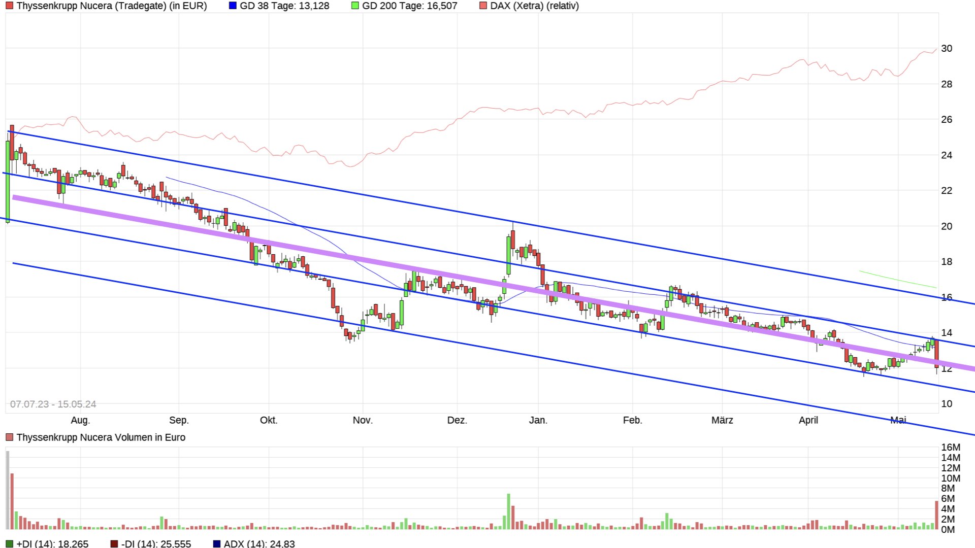Click the Jan. label on time axis
This screenshot has width=975, height=548.
pyautogui.click(x=538, y=420)
